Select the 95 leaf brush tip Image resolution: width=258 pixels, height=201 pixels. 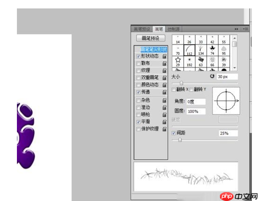click(x=224, y=50)
